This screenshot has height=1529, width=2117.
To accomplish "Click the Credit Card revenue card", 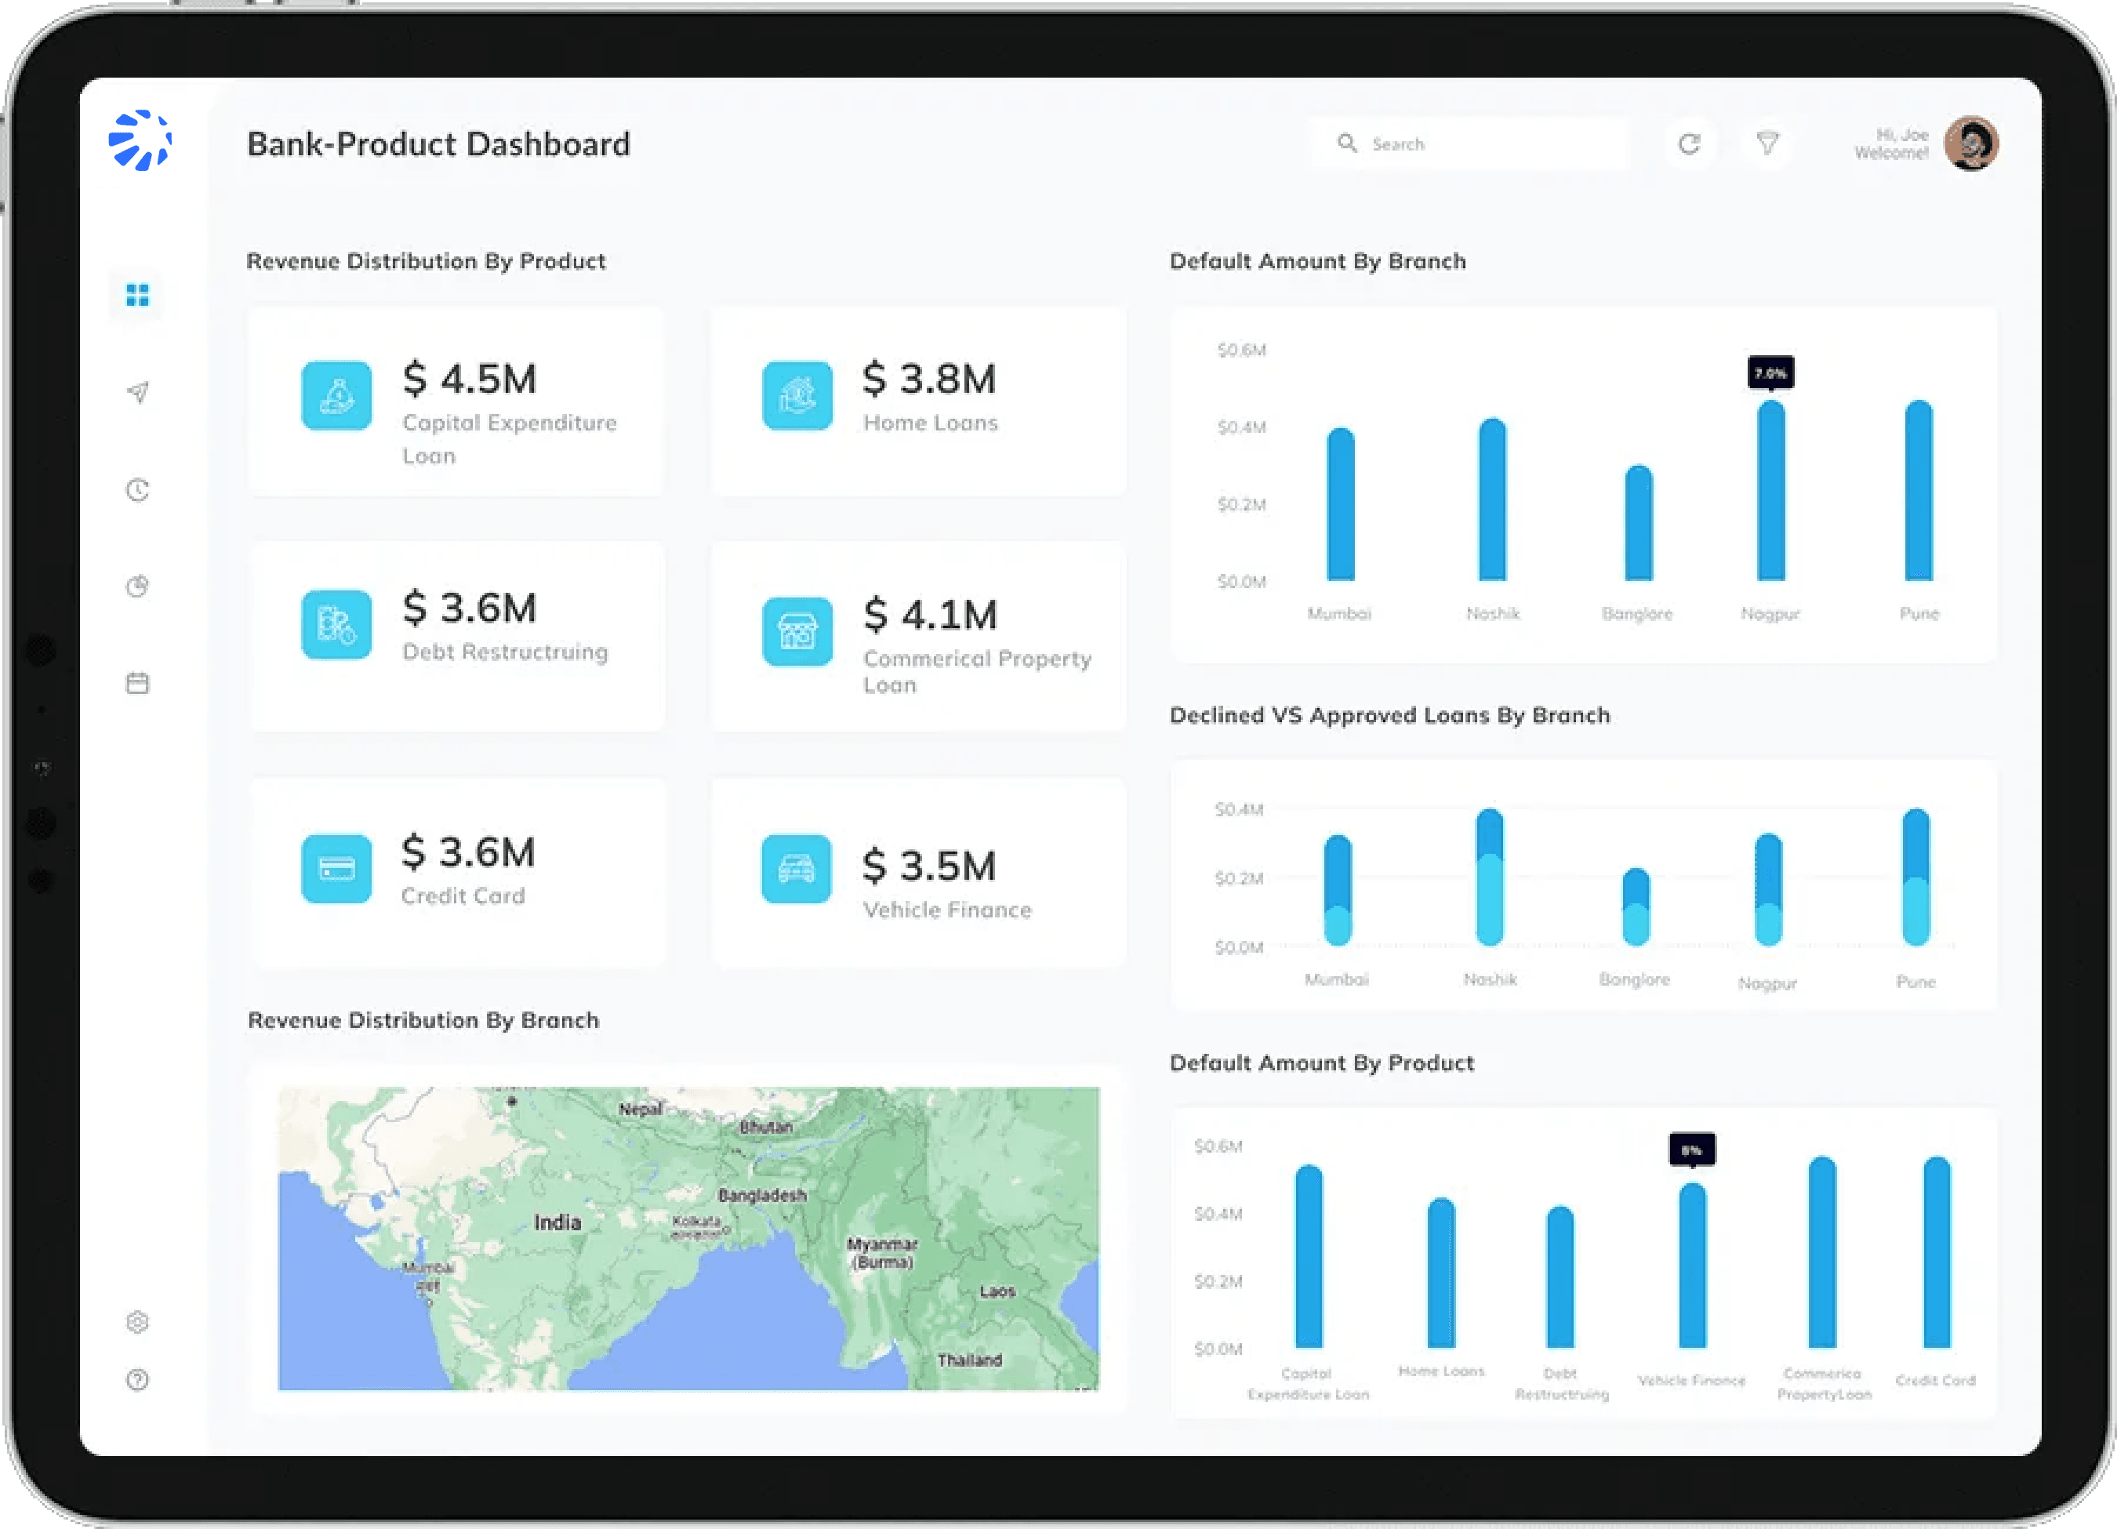I will [456, 873].
